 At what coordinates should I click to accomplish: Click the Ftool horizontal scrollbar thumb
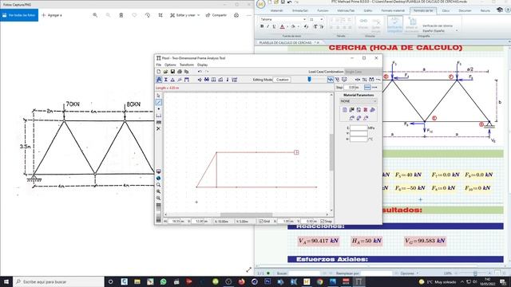[246, 214]
